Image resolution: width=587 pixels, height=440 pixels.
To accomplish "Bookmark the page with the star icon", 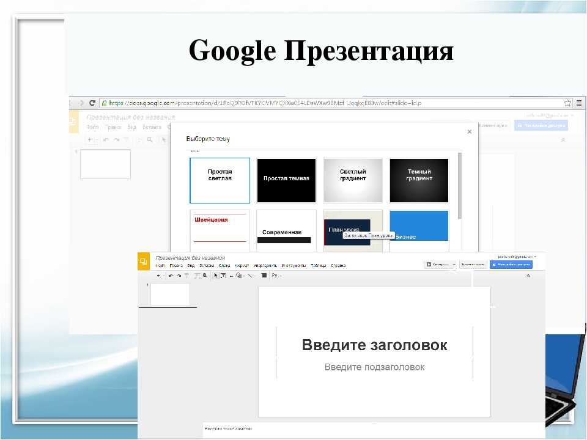I will pos(567,103).
